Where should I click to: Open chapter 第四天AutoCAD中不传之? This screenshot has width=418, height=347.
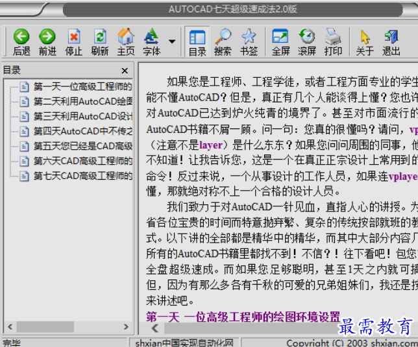[82, 131]
